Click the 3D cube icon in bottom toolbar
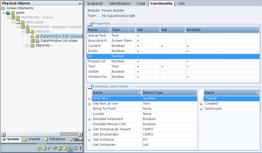Screen dimensions: 262x153 point(65,148)
